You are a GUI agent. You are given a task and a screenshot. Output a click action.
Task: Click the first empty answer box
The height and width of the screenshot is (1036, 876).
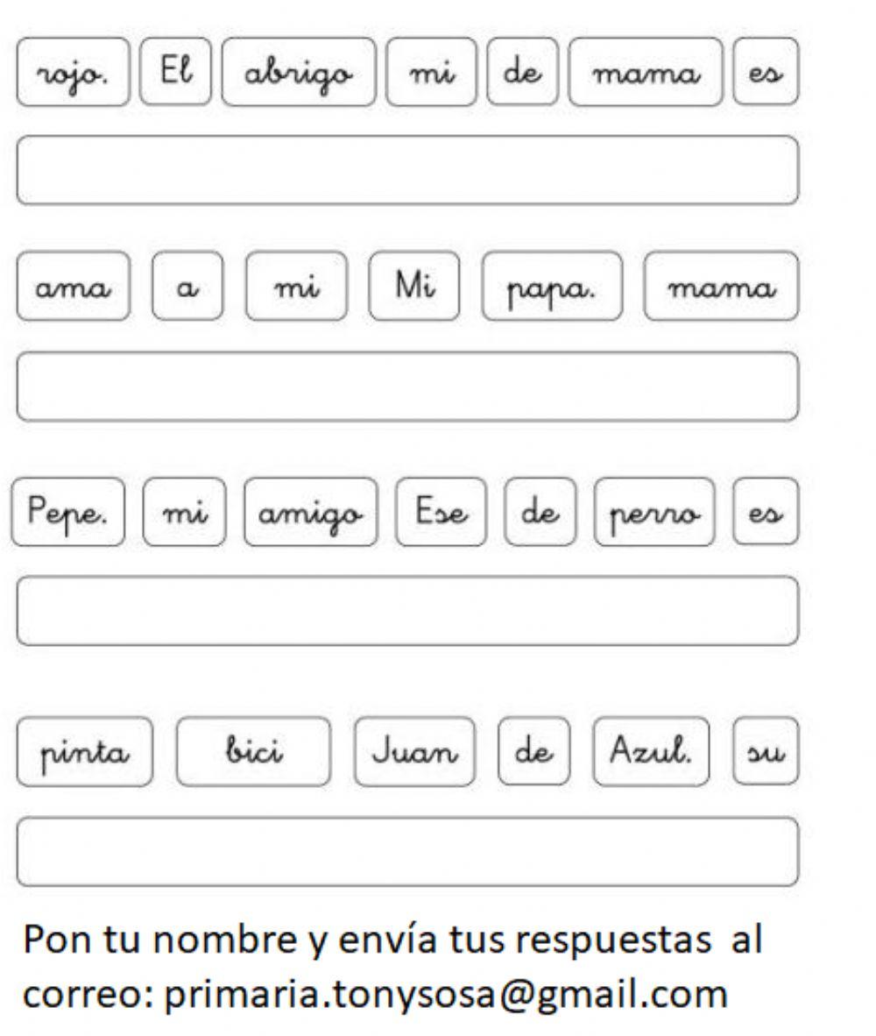(x=407, y=170)
